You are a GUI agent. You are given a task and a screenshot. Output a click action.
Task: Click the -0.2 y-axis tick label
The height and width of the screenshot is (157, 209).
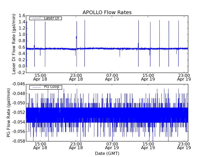21,73
